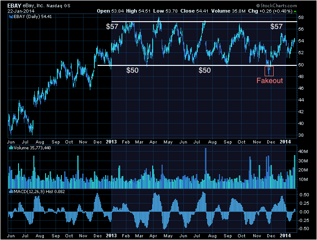Click the 42 price axis label
Viewport: 317px width, 240px height.
(301, 112)
